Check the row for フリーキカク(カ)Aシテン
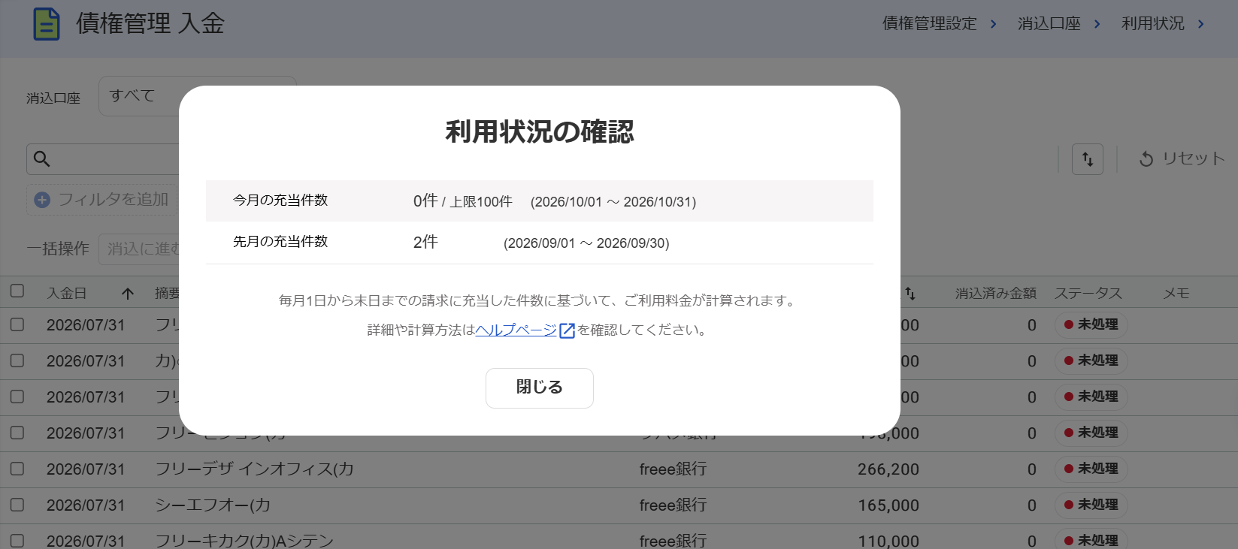1238x549 pixels. pos(17,541)
